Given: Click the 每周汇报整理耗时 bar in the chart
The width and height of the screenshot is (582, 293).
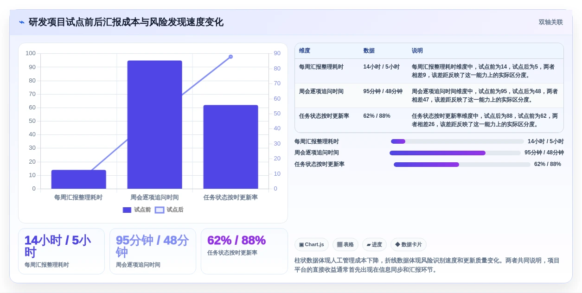Looking at the screenshot, I should tap(79, 179).
